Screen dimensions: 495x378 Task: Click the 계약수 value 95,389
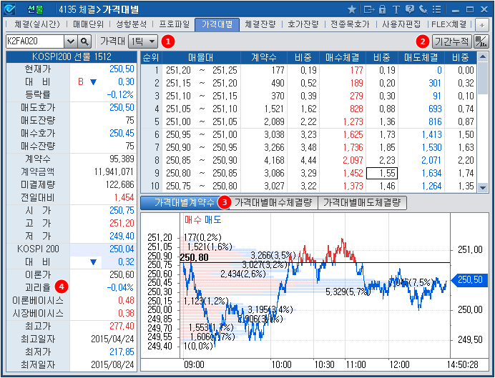(x=121, y=159)
